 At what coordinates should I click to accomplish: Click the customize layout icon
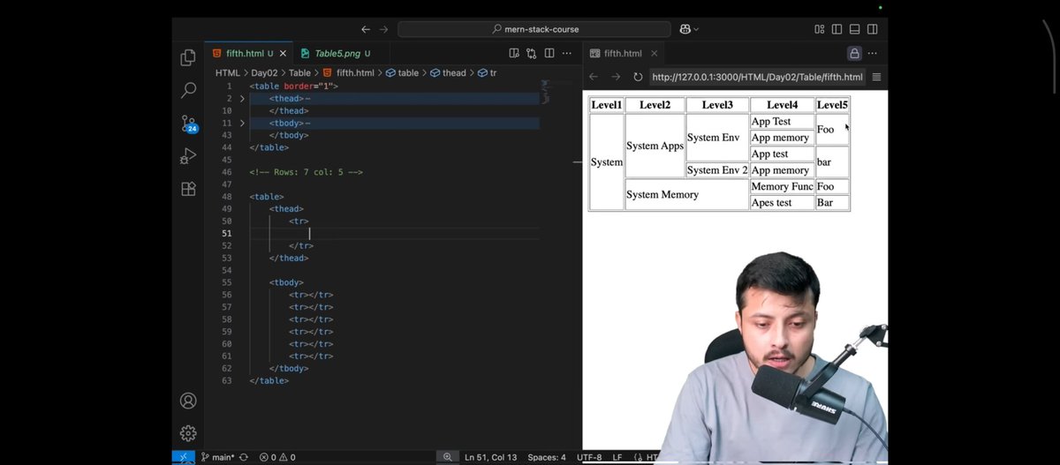click(x=820, y=29)
